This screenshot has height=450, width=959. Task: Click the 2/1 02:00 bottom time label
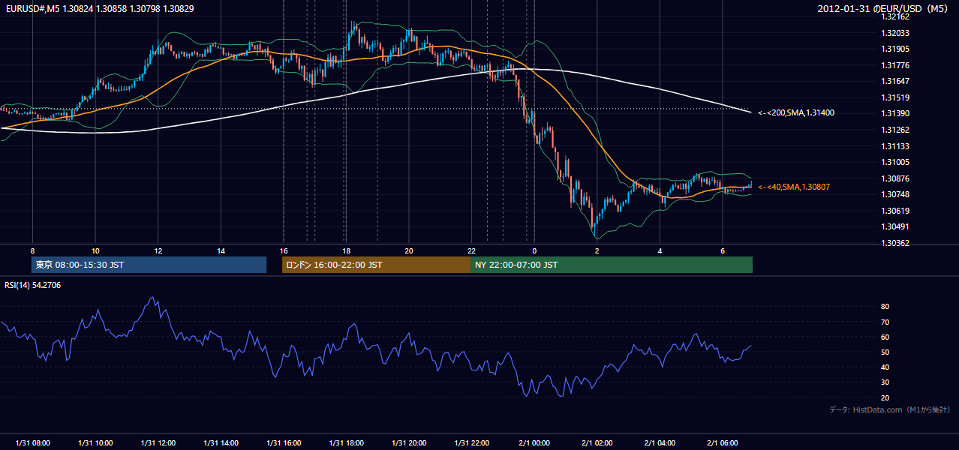click(x=597, y=443)
